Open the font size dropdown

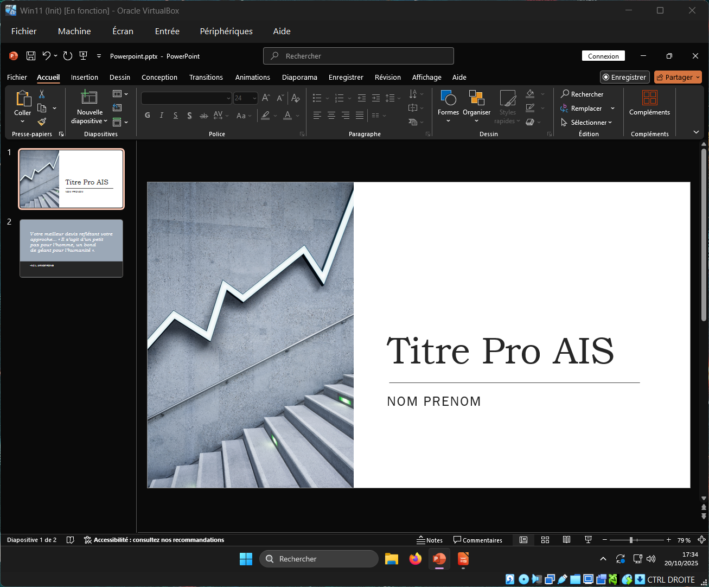pyautogui.click(x=254, y=98)
